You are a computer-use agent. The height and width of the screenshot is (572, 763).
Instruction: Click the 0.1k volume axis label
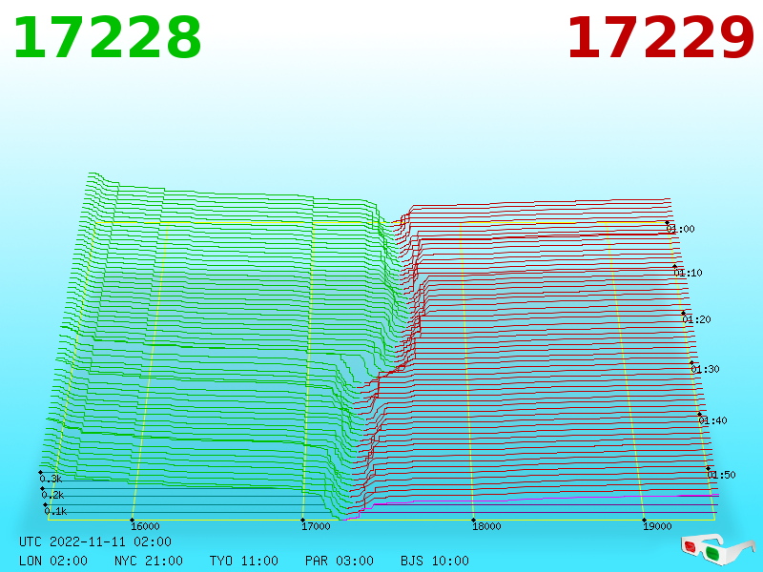point(55,511)
